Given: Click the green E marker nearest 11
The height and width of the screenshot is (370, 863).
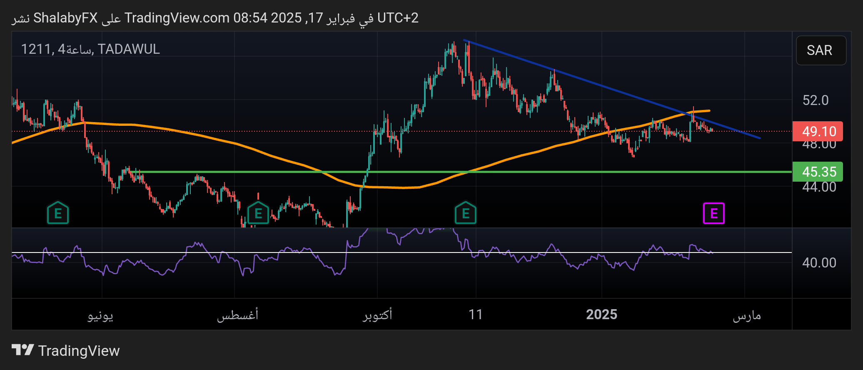Looking at the screenshot, I should (465, 213).
